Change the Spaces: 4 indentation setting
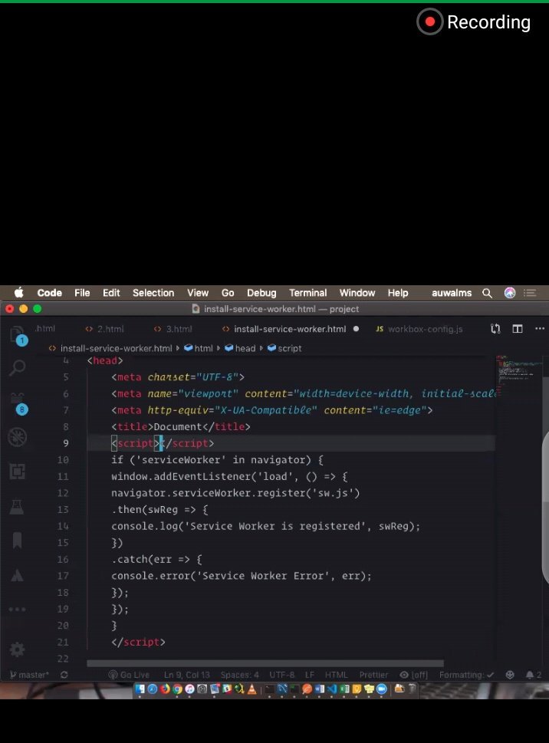 coord(240,675)
